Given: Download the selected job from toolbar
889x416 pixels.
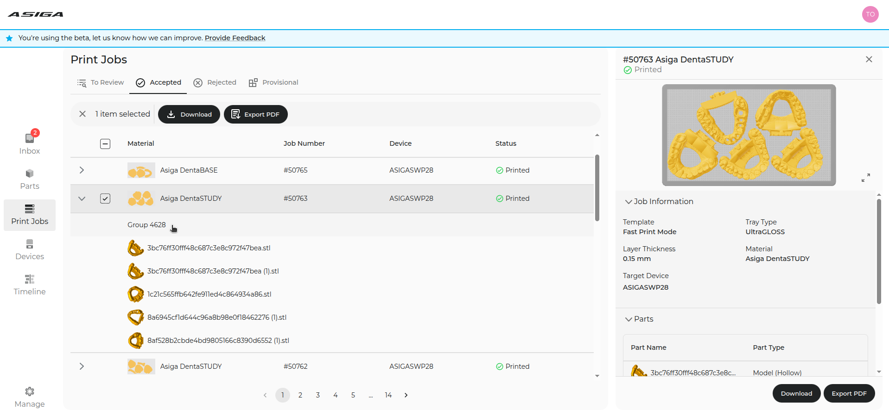Looking at the screenshot, I should coord(189,114).
